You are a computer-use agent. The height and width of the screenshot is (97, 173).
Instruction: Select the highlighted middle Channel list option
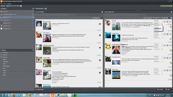158,29
